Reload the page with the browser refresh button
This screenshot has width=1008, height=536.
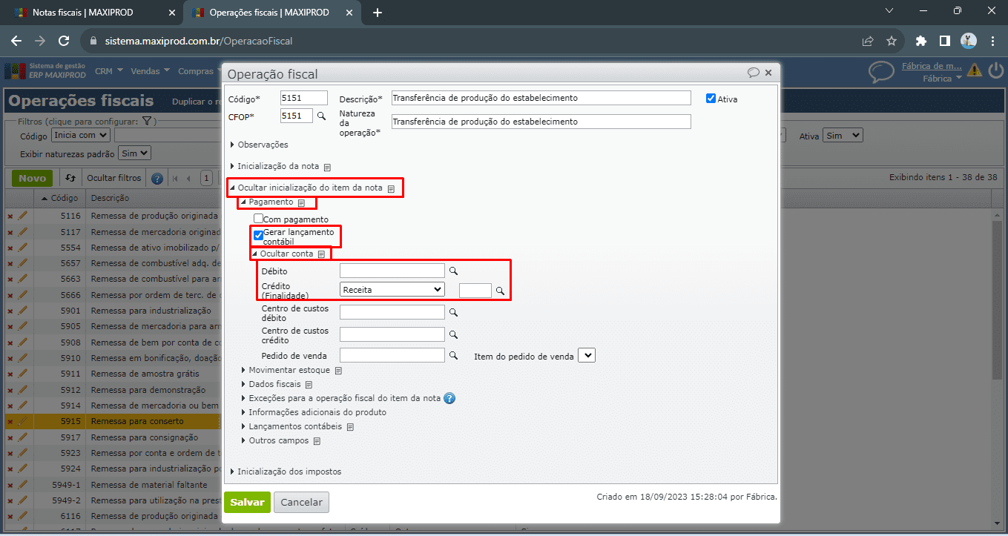[64, 41]
